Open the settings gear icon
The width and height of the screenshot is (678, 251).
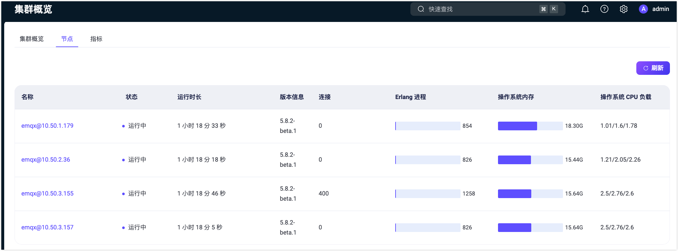pyautogui.click(x=623, y=9)
